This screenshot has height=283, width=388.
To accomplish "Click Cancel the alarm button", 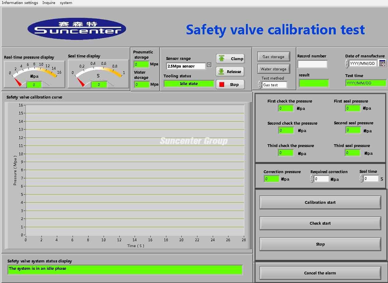I will (x=320, y=273).
